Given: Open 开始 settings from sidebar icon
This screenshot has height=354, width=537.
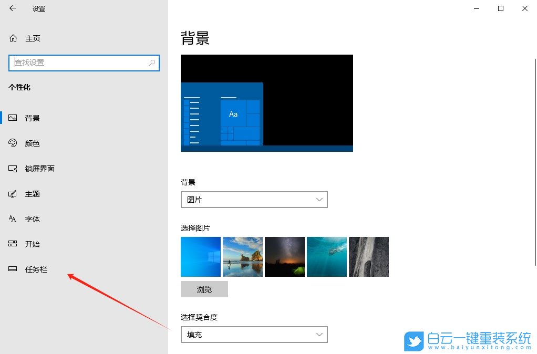Looking at the screenshot, I should 13,244.
